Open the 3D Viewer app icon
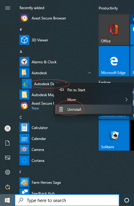The width and height of the screenshot is (134, 206). [24, 40]
